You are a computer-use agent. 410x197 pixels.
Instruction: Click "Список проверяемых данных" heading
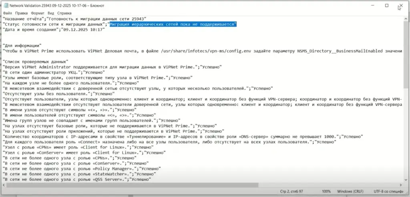[35, 62]
